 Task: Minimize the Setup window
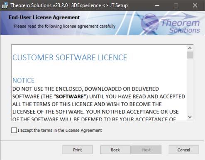click(x=157, y=5)
